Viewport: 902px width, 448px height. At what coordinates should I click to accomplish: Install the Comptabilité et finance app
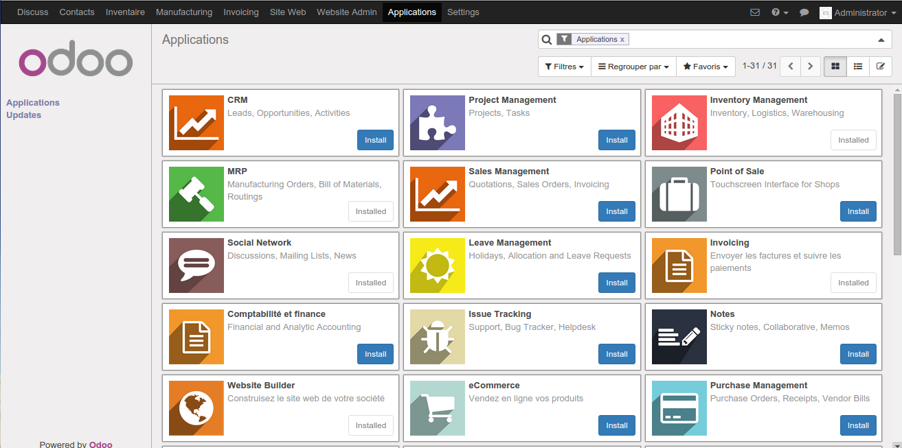pyautogui.click(x=376, y=354)
